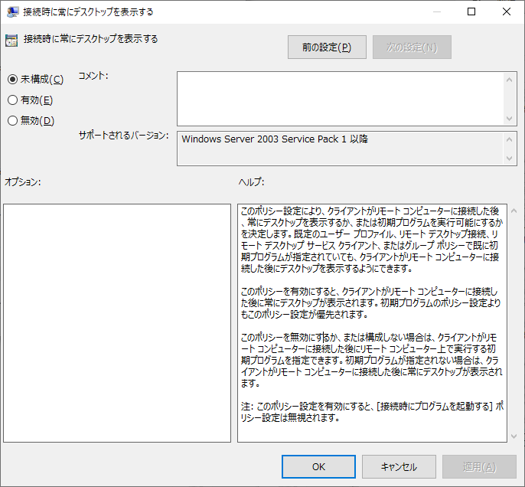Click the ヘルプ: label
This screenshot has height=487, width=525.
pos(251,182)
